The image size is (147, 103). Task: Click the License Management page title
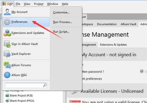point(105,35)
